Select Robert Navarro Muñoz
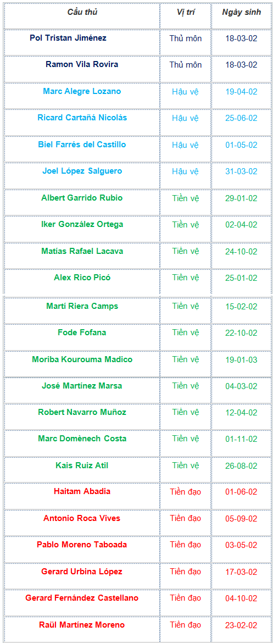This screenshot has height=643, width=278. tap(82, 413)
